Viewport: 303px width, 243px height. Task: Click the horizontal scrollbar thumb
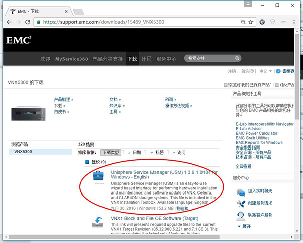(114, 237)
